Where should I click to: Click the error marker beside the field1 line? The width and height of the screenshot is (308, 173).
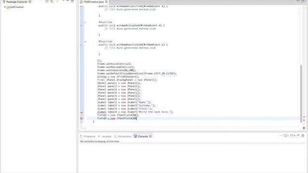[81, 112]
